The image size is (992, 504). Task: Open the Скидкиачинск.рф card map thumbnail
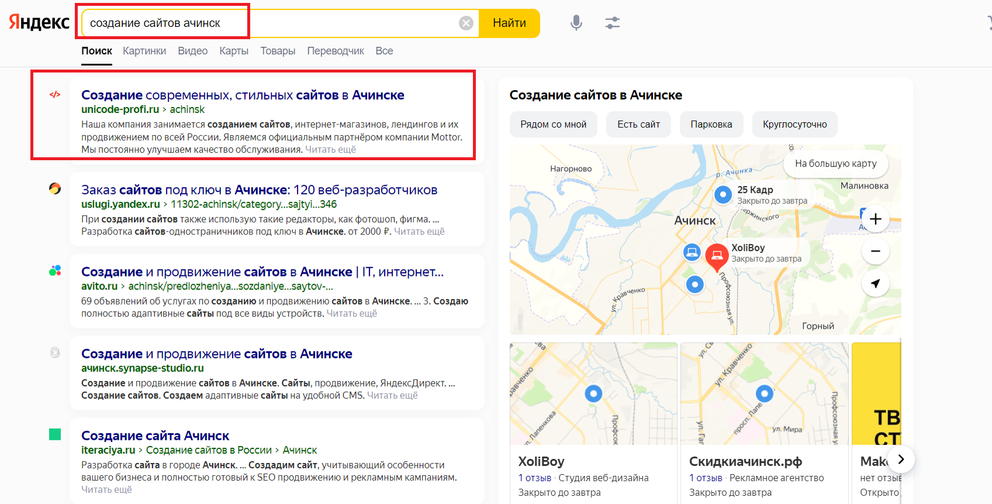click(x=765, y=393)
